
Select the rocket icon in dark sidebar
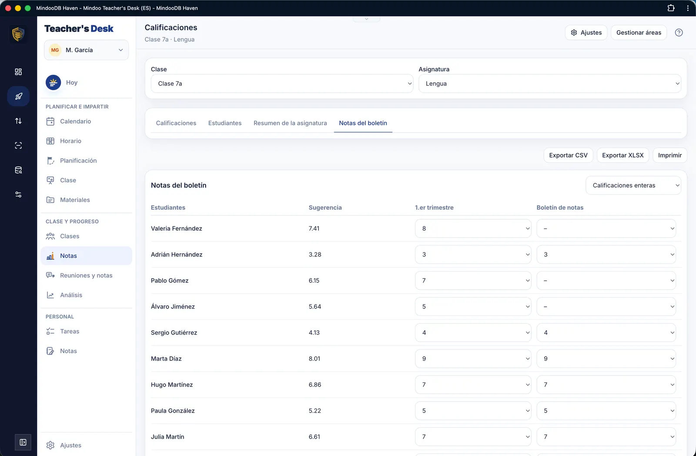18,96
